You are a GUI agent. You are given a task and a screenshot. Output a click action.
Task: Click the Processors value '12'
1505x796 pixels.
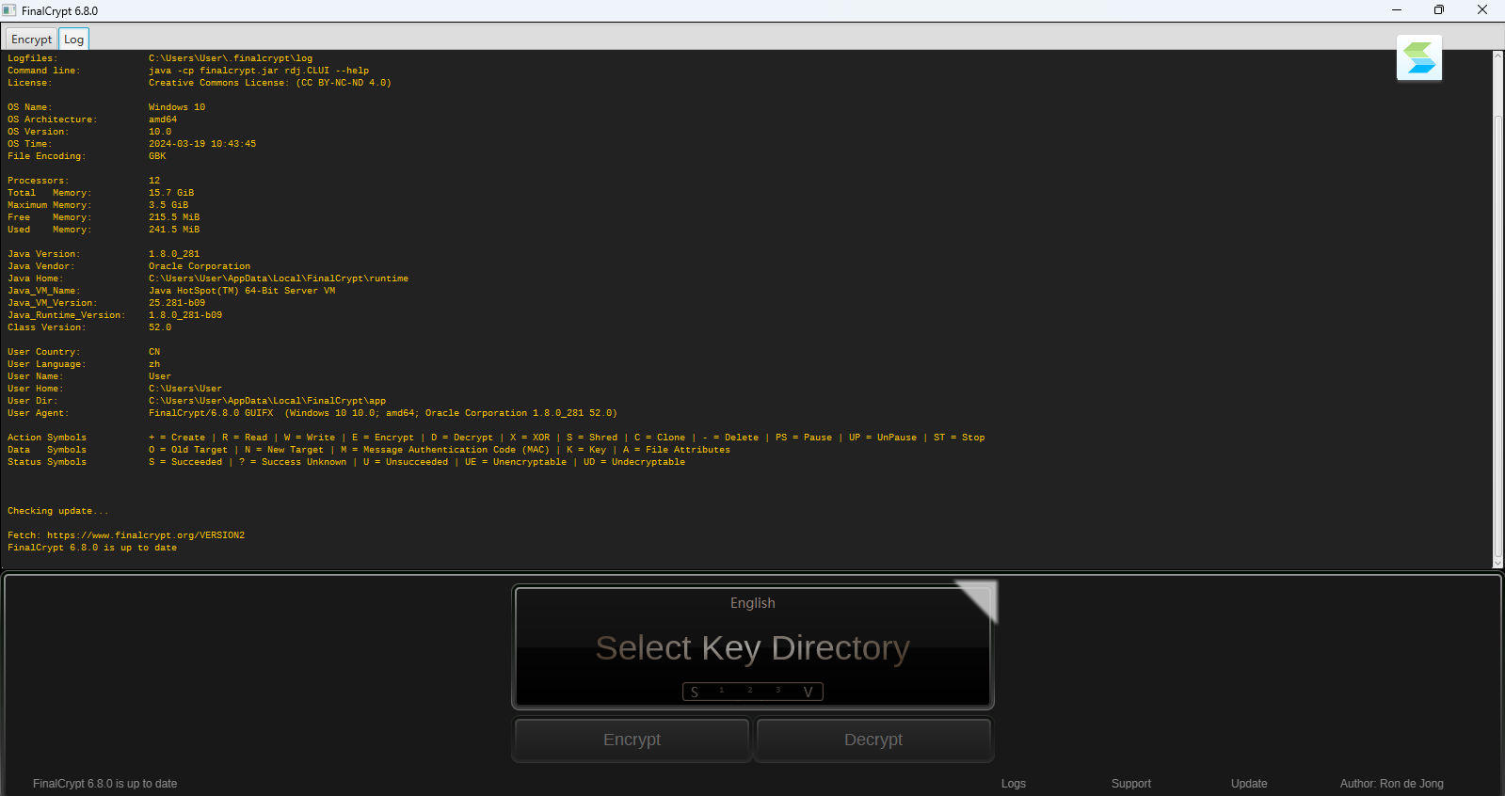154,181
